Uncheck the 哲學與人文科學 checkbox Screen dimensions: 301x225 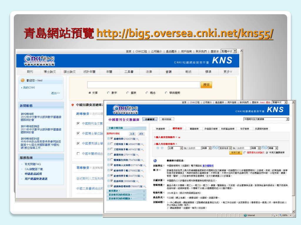[x=111, y=165]
